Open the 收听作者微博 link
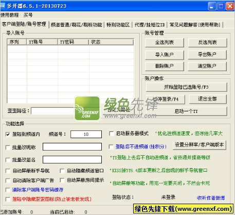Viewport: 235px width, 215px height. [x=211, y=198]
